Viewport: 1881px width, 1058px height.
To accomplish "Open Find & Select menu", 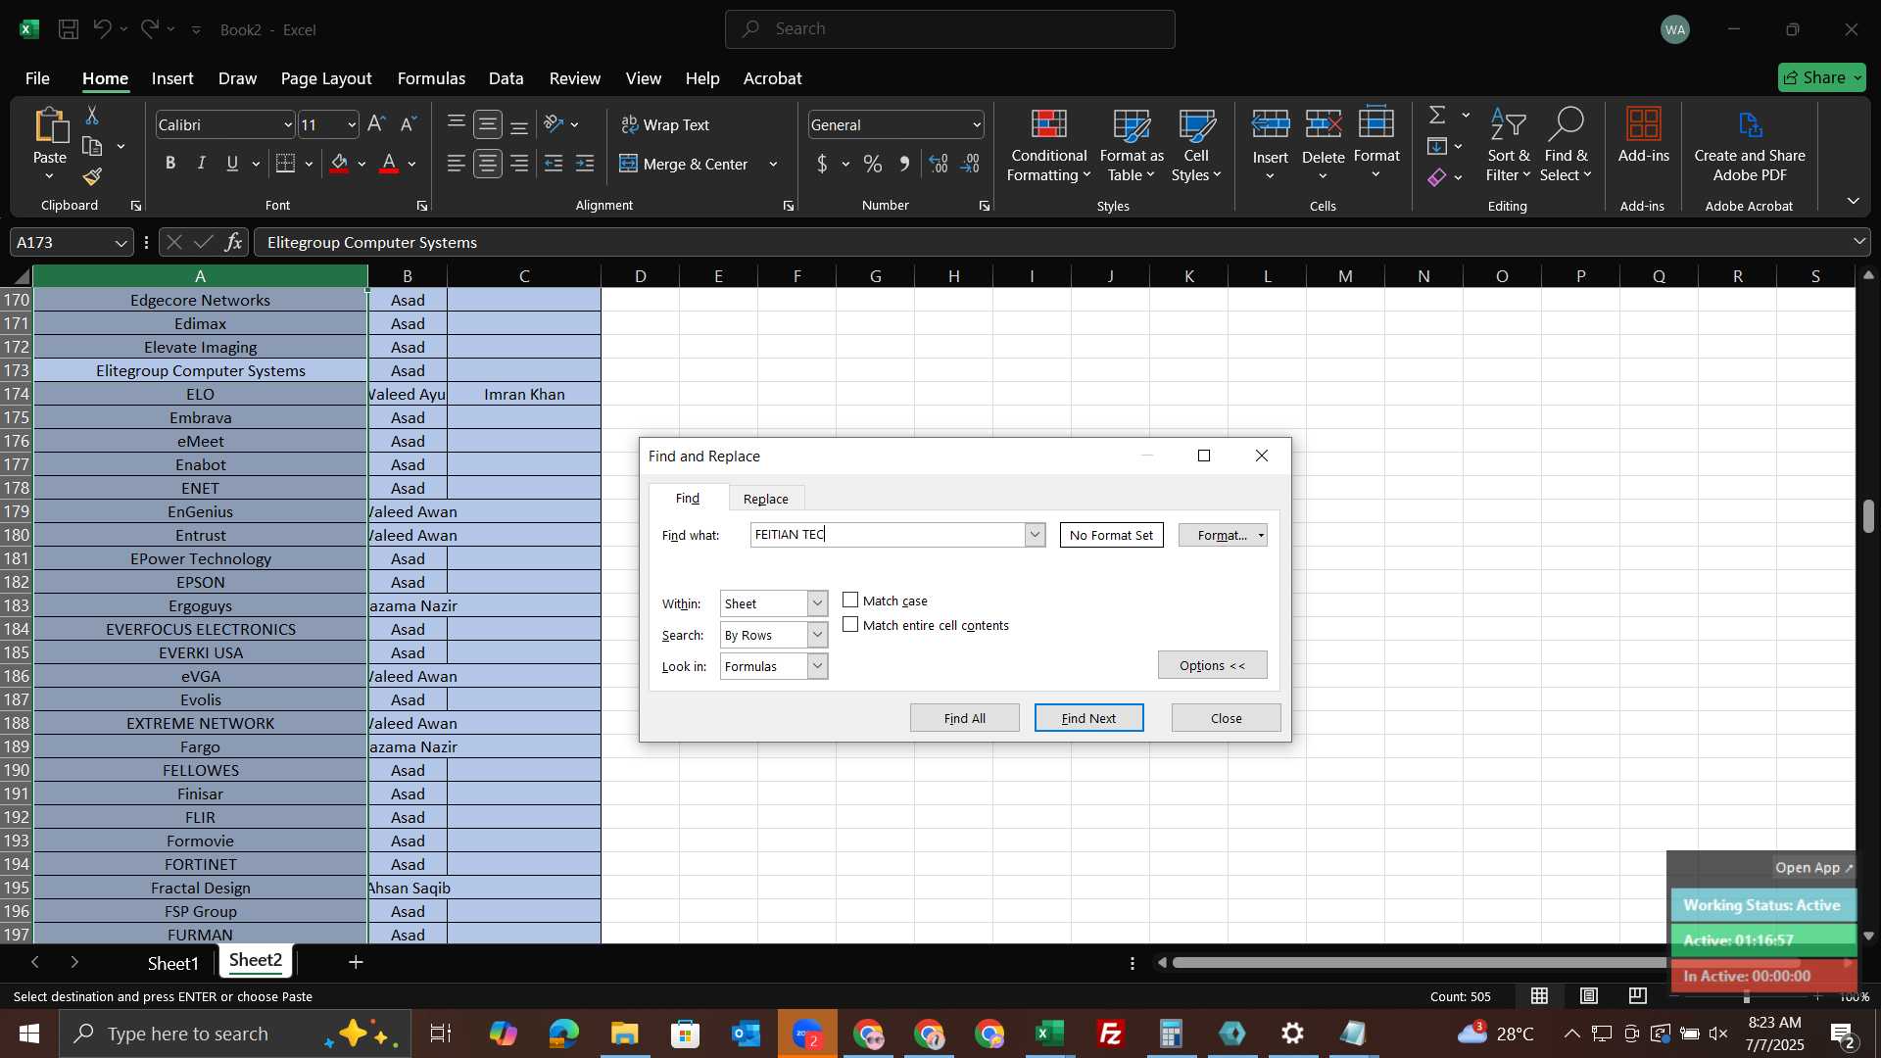I will 1565,146.
